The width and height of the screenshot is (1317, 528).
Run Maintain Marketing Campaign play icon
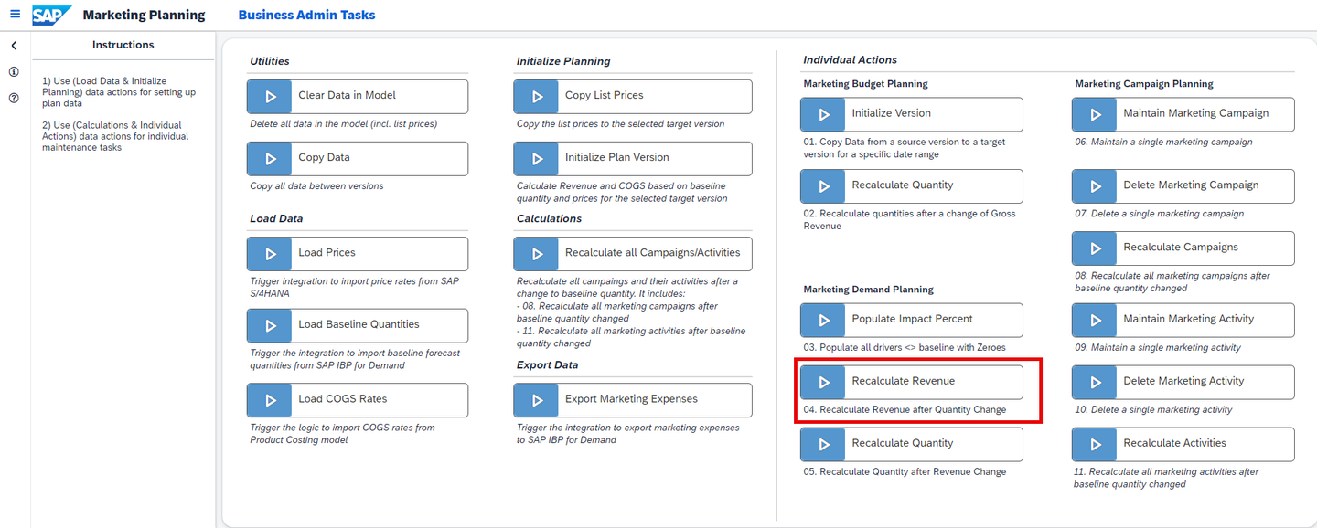1095,114
